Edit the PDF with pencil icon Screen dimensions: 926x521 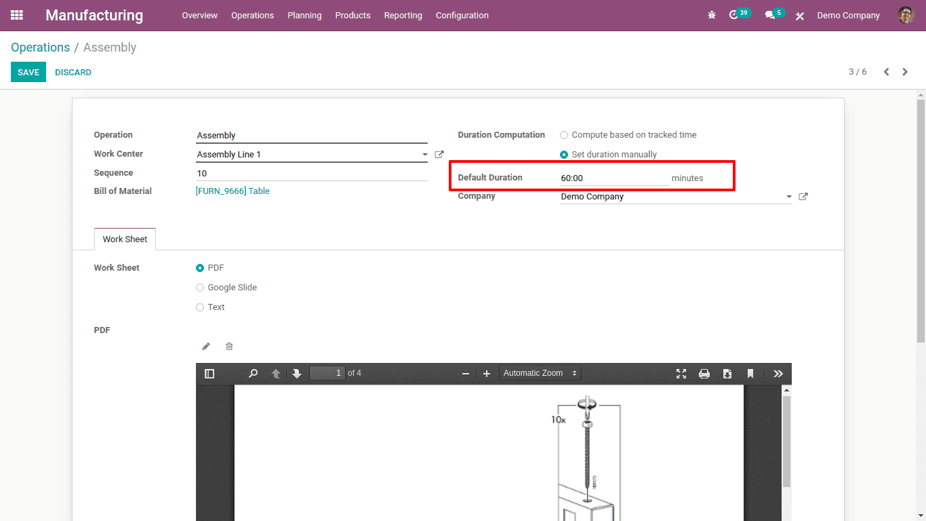206,347
